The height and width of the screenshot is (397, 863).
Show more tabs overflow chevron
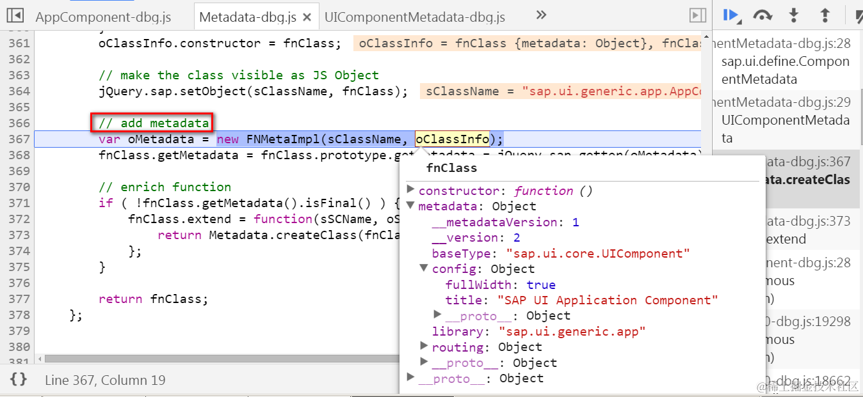click(x=541, y=15)
